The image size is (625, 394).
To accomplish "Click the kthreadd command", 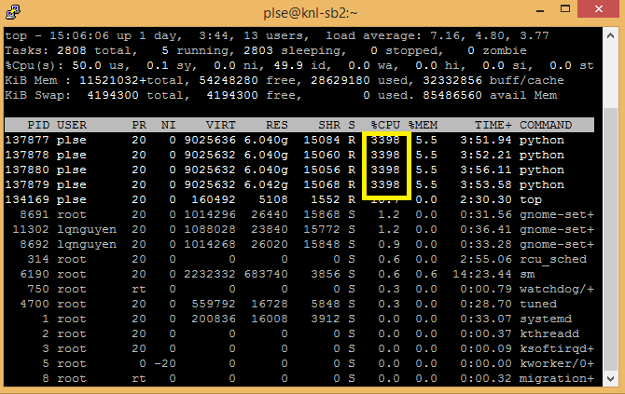I will 549,333.
